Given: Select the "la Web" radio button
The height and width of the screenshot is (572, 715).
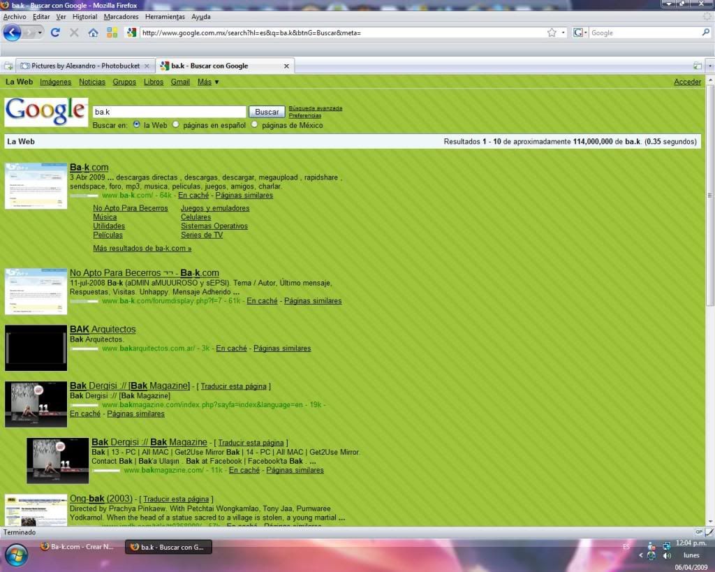Looking at the screenshot, I should (136, 124).
